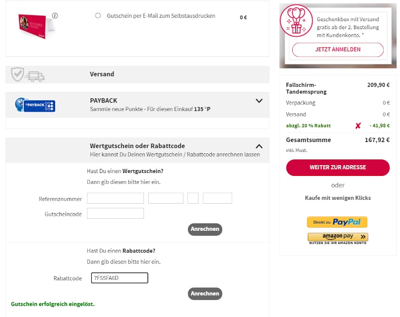
Task: Click the double-arrow icon on the Amazon Pay button
Action: (362, 237)
